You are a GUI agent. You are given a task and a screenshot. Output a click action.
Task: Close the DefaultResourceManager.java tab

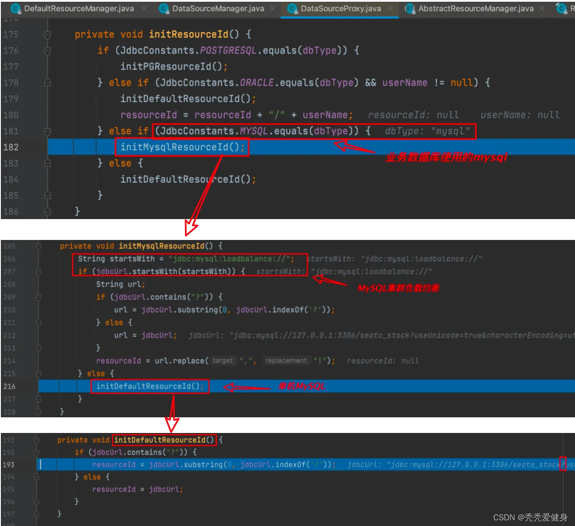tap(144, 8)
